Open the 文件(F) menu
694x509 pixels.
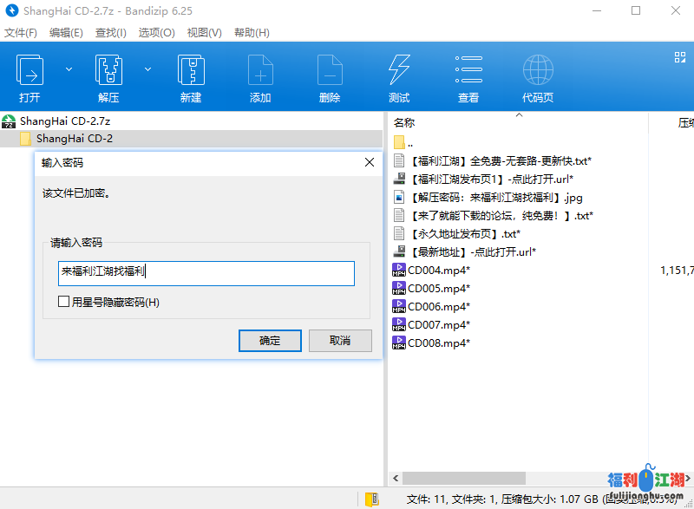21,33
